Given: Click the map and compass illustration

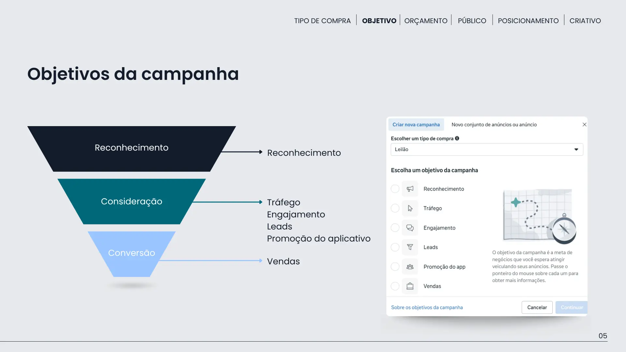Looking at the screenshot, I should pos(540,216).
